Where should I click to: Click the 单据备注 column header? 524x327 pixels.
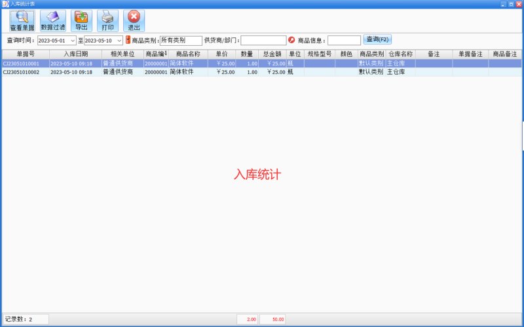coord(470,54)
